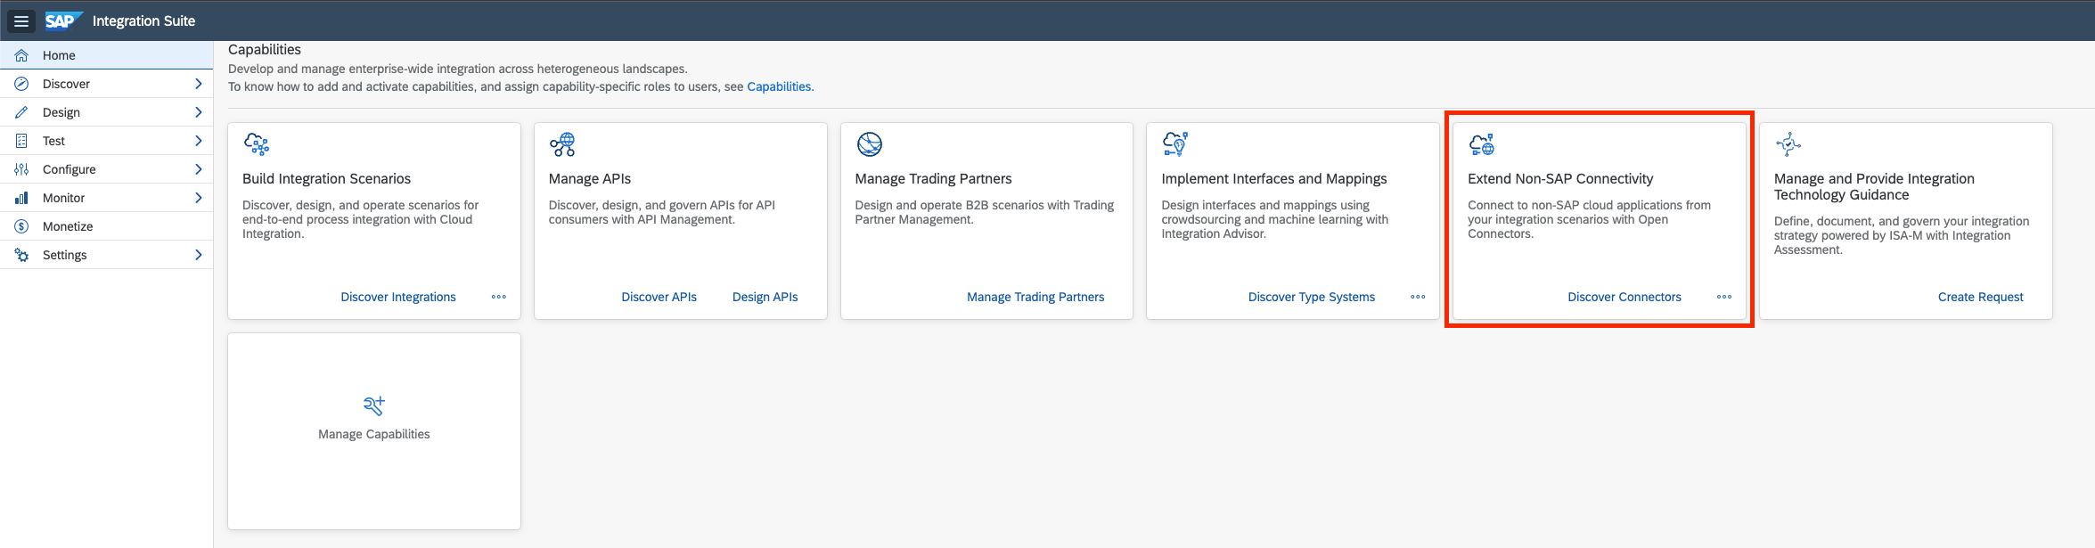Click the Manage APIs card title
This screenshot has height=548, width=2095.
point(590,179)
